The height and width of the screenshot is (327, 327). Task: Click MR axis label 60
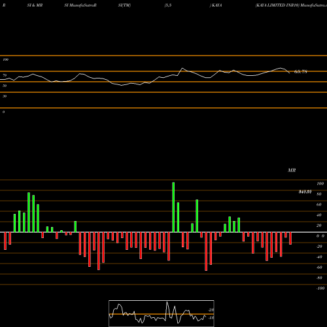(x=319, y=205)
